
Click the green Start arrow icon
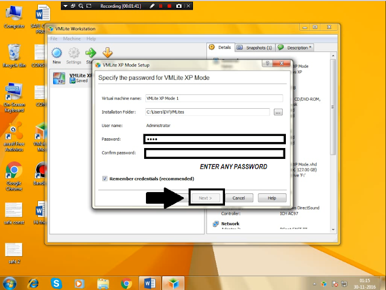point(90,53)
